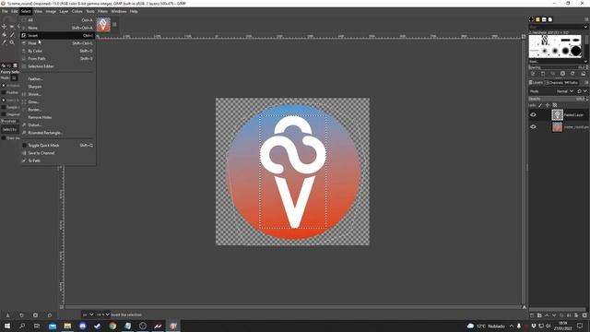
Task: Choose By Color in Select menu
Action: [x=57, y=51]
